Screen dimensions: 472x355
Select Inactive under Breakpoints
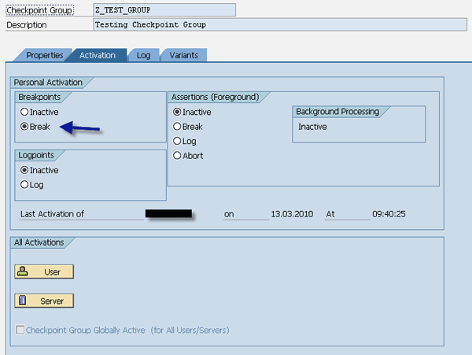(x=25, y=112)
